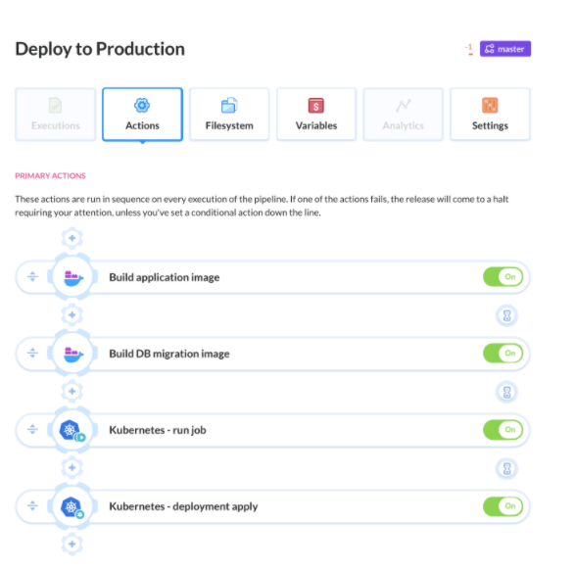575x570 pixels.
Task: Click the hourglass icon below Kubernetes run job
Action: pos(506,468)
